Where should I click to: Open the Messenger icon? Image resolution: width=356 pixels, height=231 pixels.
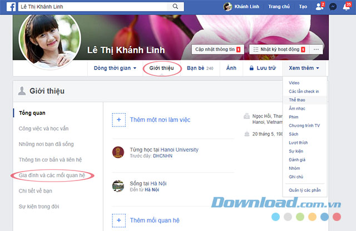pos(333,7)
